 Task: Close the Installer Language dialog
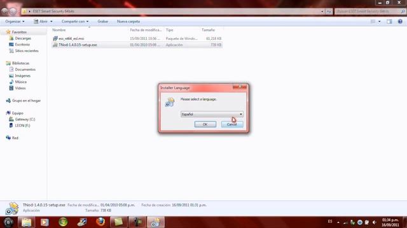tap(240, 87)
